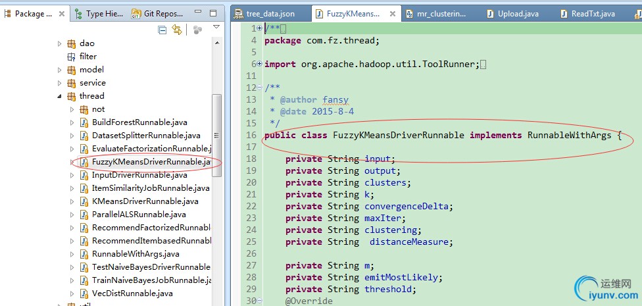Open ReadTxt.java editor tab
Image resolution: width=642 pixels, height=306 pixels.
pyautogui.click(x=587, y=14)
